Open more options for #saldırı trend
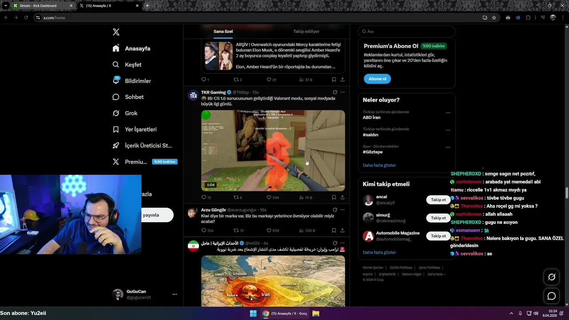 [x=448, y=130]
